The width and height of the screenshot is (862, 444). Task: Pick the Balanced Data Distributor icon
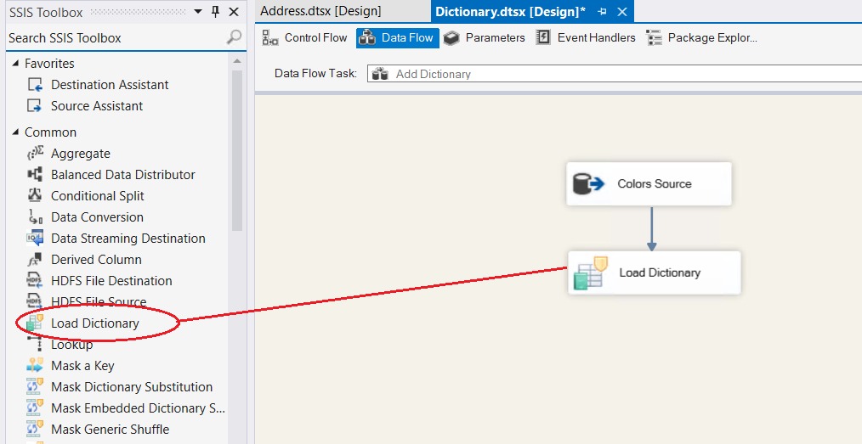(x=35, y=175)
